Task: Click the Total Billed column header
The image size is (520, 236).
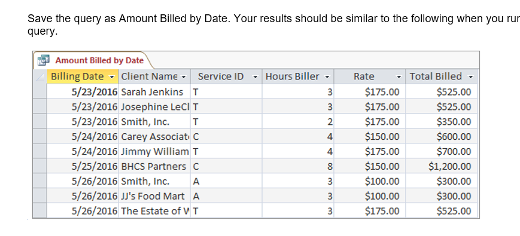Action: [442, 76]
